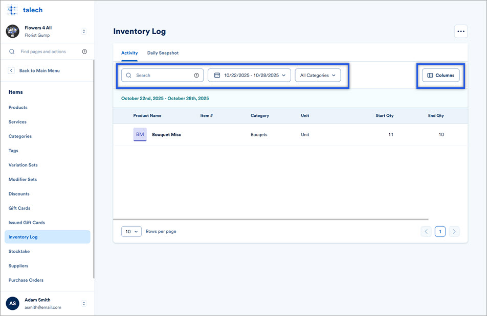Open Products in the Items menu
This screenshot has width=487, height=316.
pyautogui.click(x=18, y=108)
